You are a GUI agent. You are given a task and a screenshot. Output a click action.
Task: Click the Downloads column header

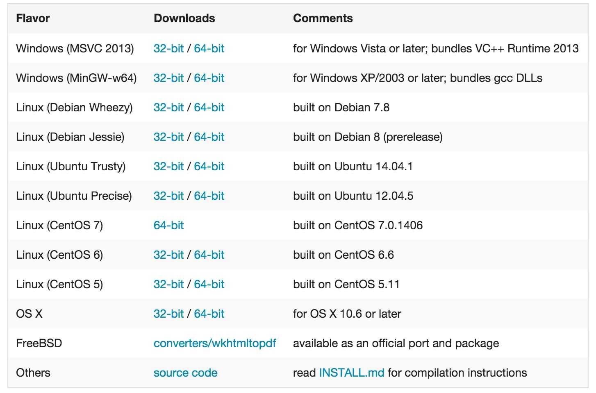pyautogui.click(x=184, y=18)
